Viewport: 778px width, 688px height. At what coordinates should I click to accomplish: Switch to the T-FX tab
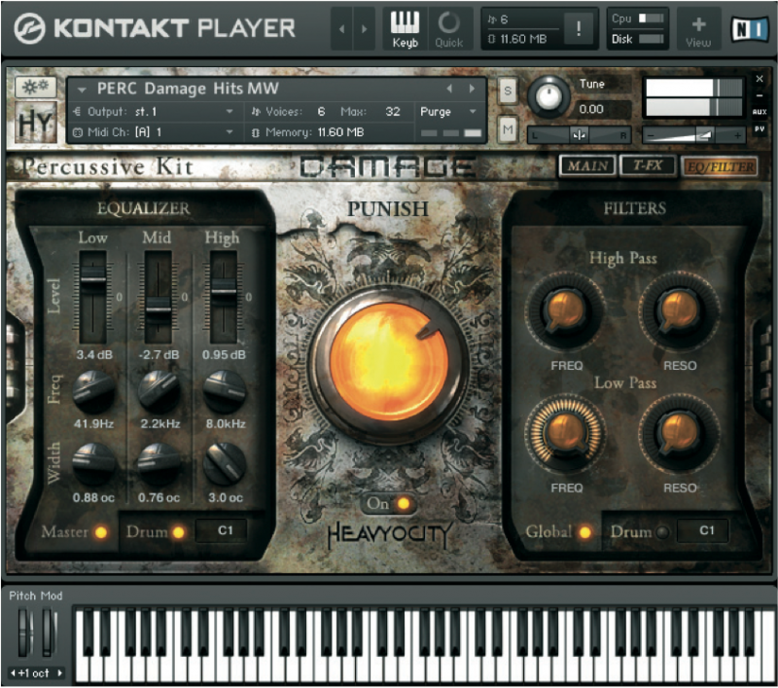click(x=648, y=165)
